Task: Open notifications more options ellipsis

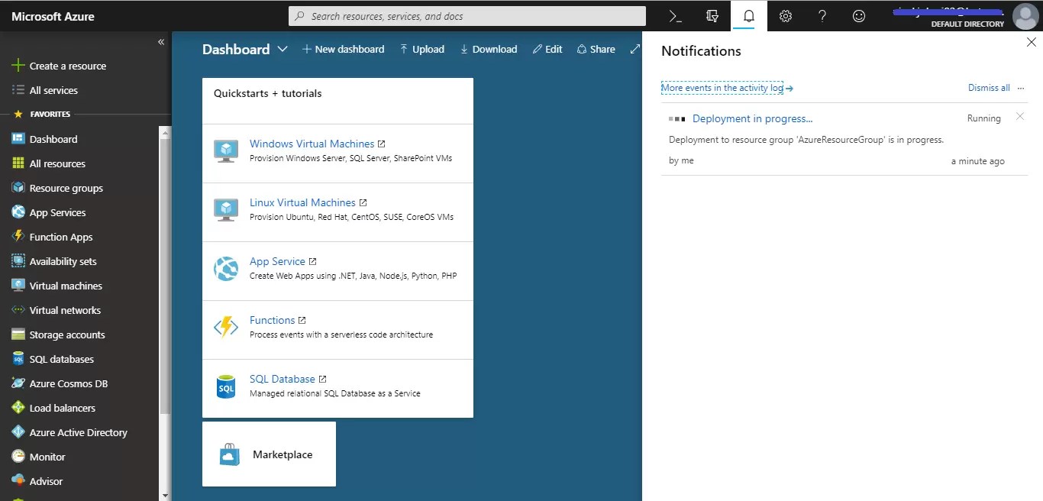Action: point(1021,88)
